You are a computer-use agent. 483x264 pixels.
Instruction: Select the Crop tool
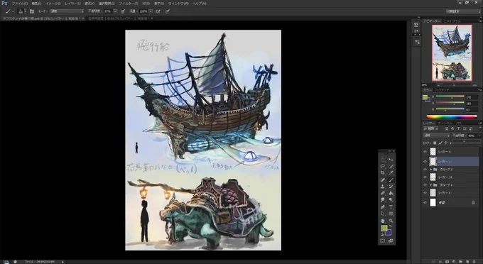tap(383, 173)
